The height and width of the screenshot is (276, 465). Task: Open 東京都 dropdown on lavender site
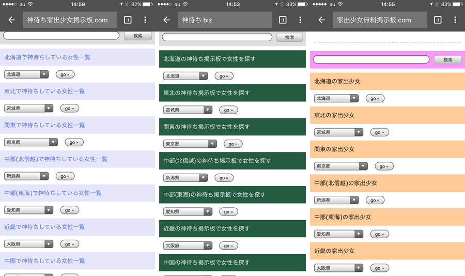point(31,142)
